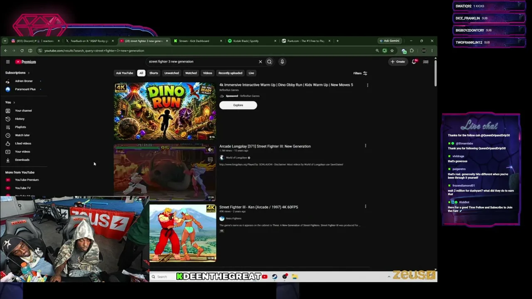Go to YouTube Premium home logo
The image size is (532, 299).
pyautogui.click(x=26, y=62)
